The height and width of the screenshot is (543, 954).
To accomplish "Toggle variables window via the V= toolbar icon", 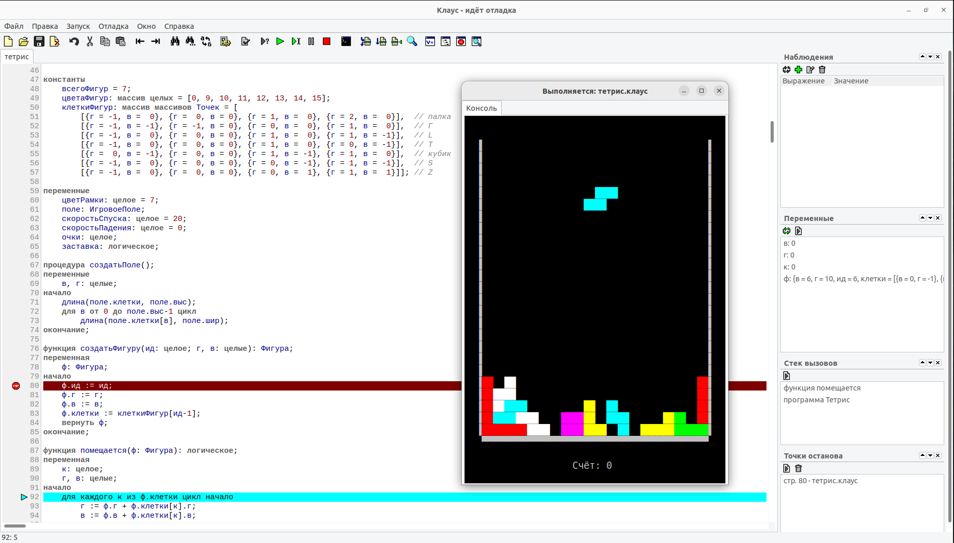I will [430, 42].
